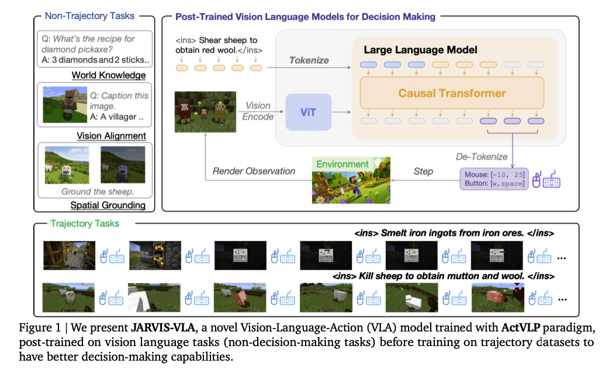Click the ellipsis ending the smelt iron row

coord(561,259)
